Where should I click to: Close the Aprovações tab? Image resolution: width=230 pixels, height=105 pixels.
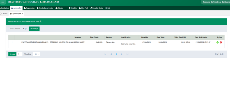pyautogui.click(x=22, y=14)
